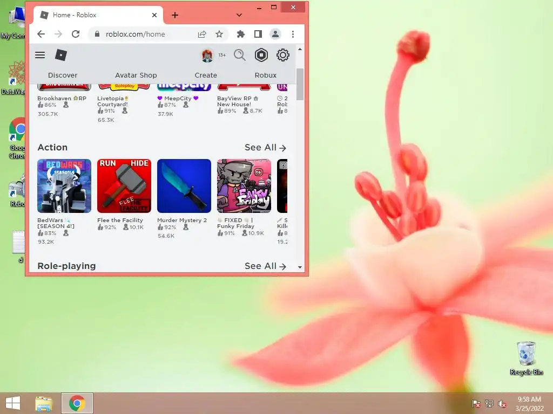
Task: Click FIXED Funky Friday title text
Action: tap(235, 223)
